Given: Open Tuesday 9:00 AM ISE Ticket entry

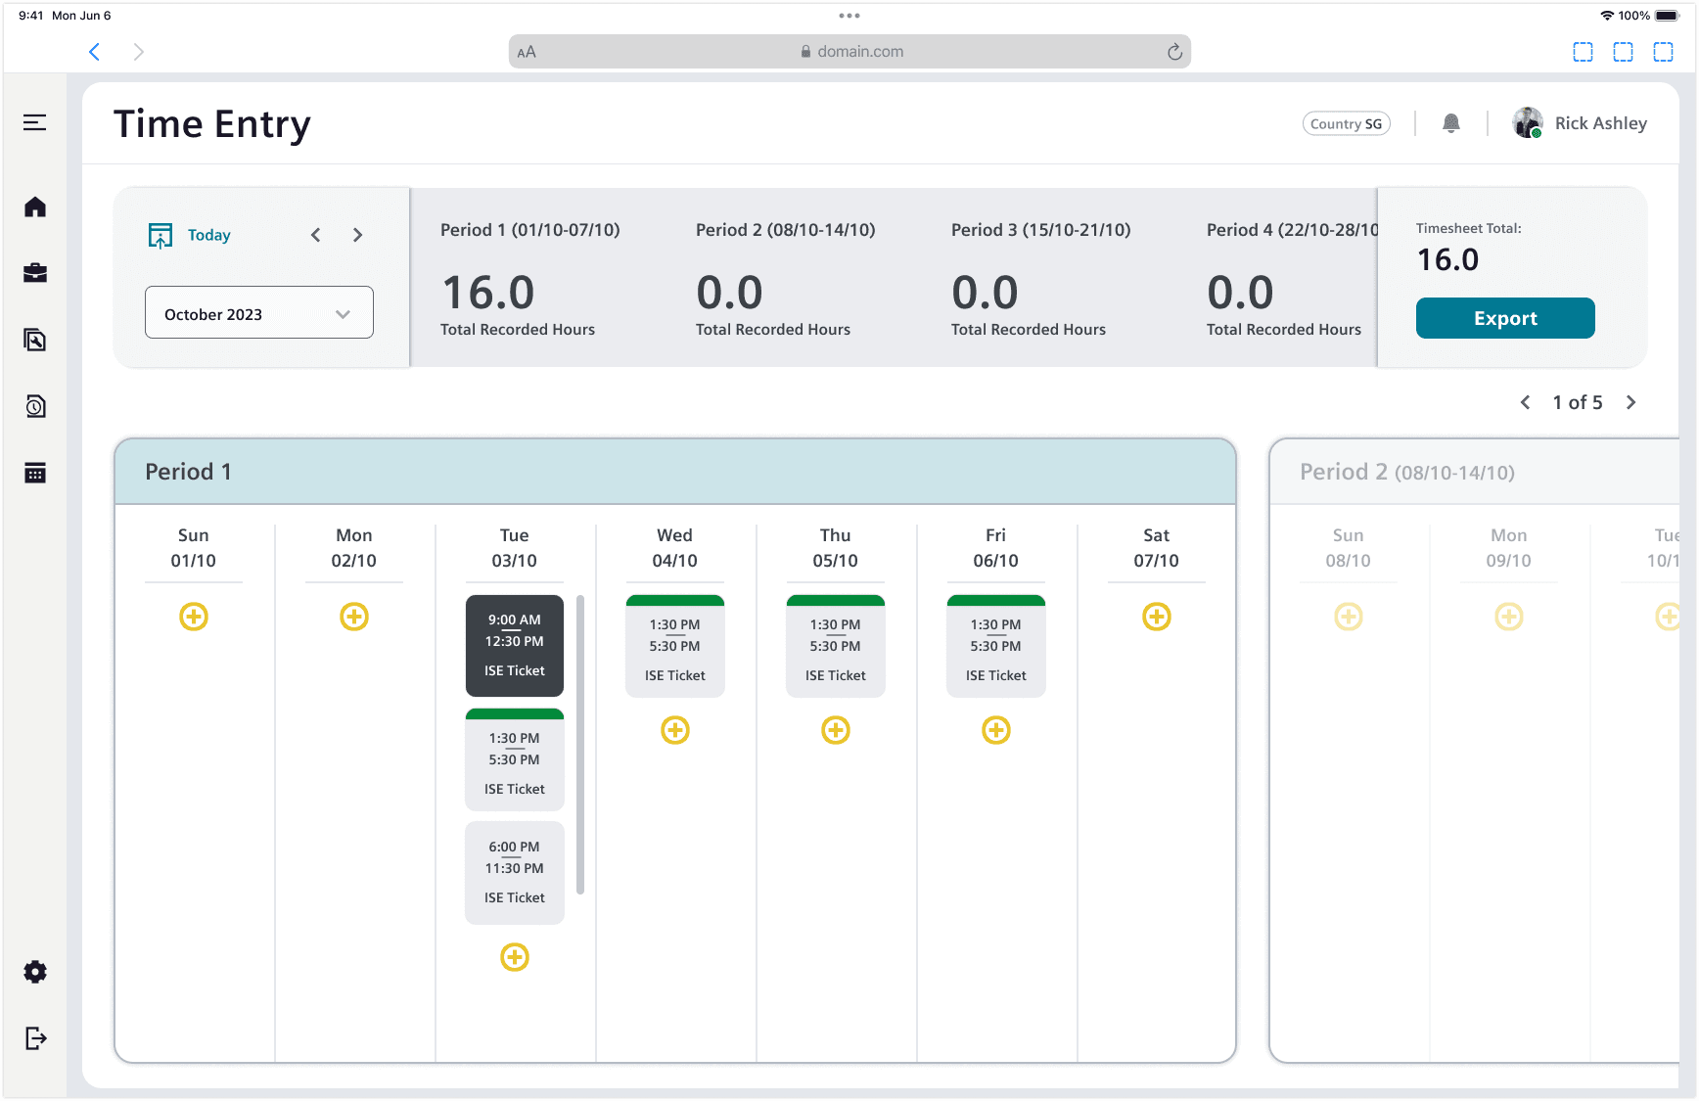Looking at the screenshot, I should tap(515, 646).
